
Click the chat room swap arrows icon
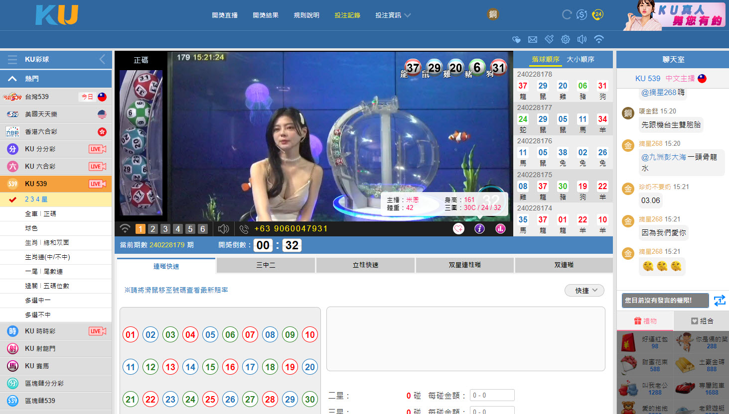720,301
